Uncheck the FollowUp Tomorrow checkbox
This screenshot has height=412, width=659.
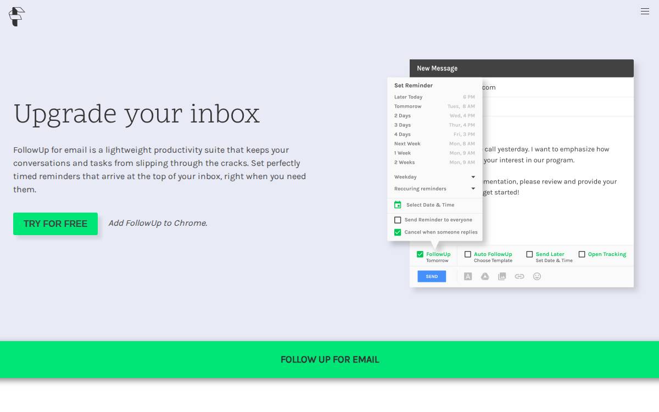point(420,254)
